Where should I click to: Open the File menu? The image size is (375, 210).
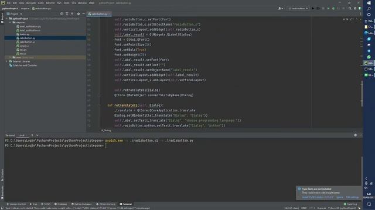pyautogui.click(x=9, y=3)
